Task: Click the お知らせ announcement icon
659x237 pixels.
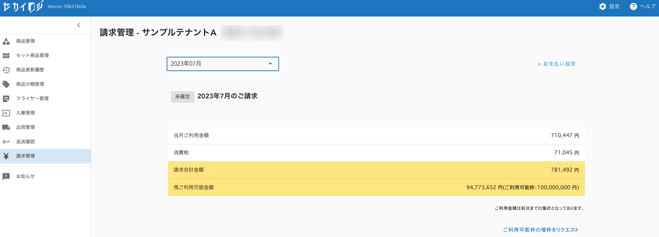Action: coord(6,177)
